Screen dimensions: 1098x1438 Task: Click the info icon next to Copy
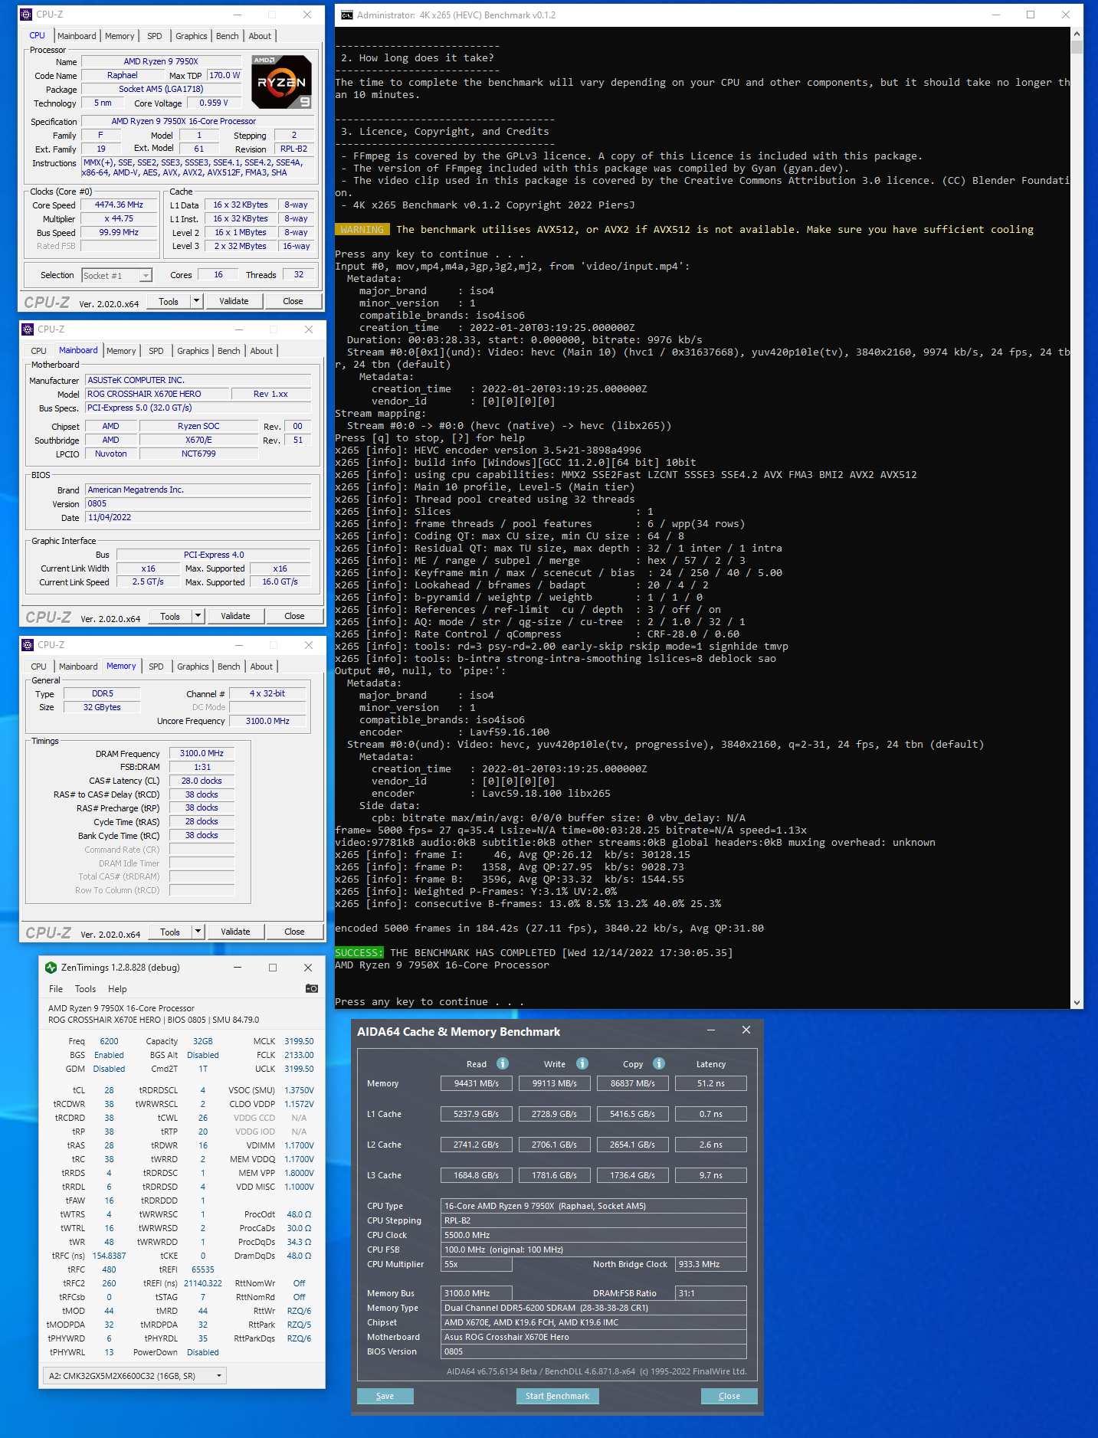[x=659, y=1063]
